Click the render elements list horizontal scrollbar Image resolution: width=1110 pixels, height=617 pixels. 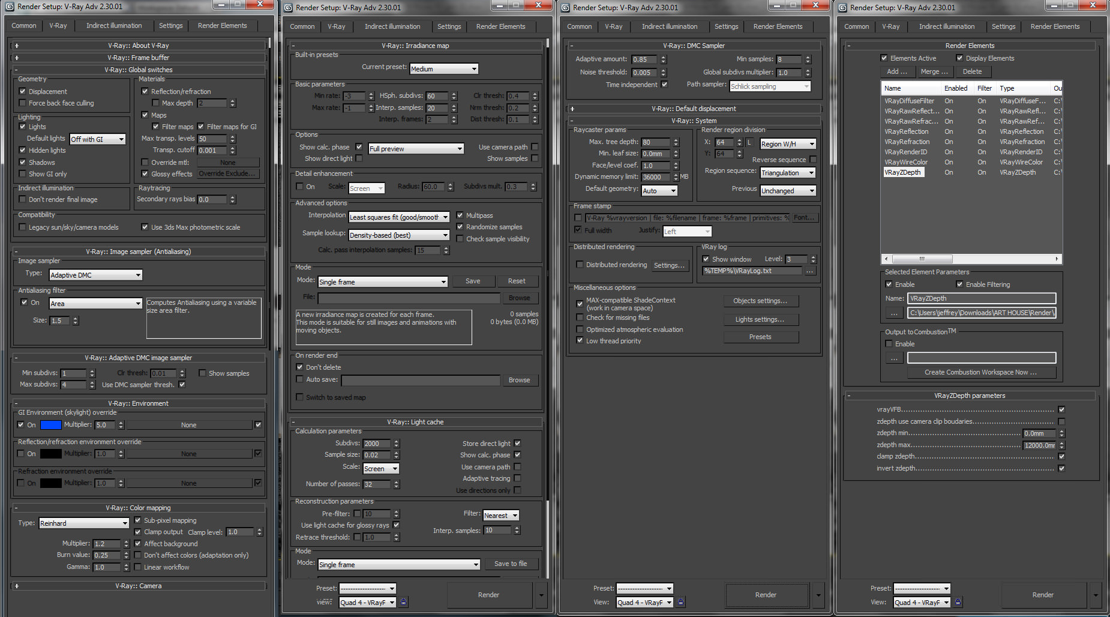[972, 259]
